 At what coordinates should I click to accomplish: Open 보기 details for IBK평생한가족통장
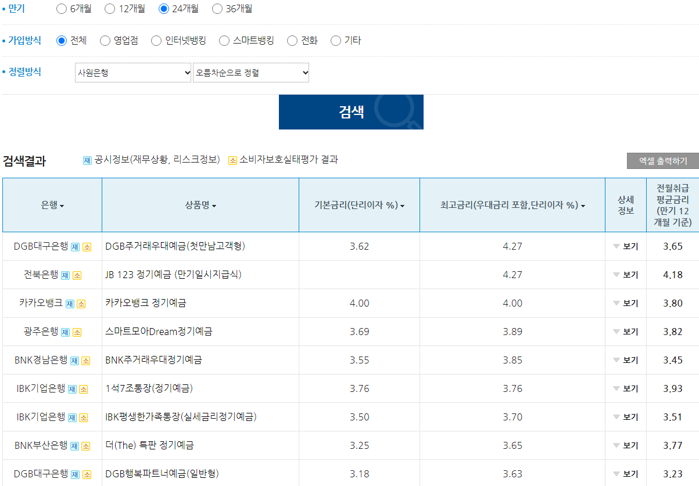click(626, 417)
